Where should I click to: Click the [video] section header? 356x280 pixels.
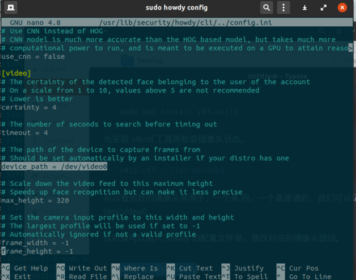click(x=16, y=73)
